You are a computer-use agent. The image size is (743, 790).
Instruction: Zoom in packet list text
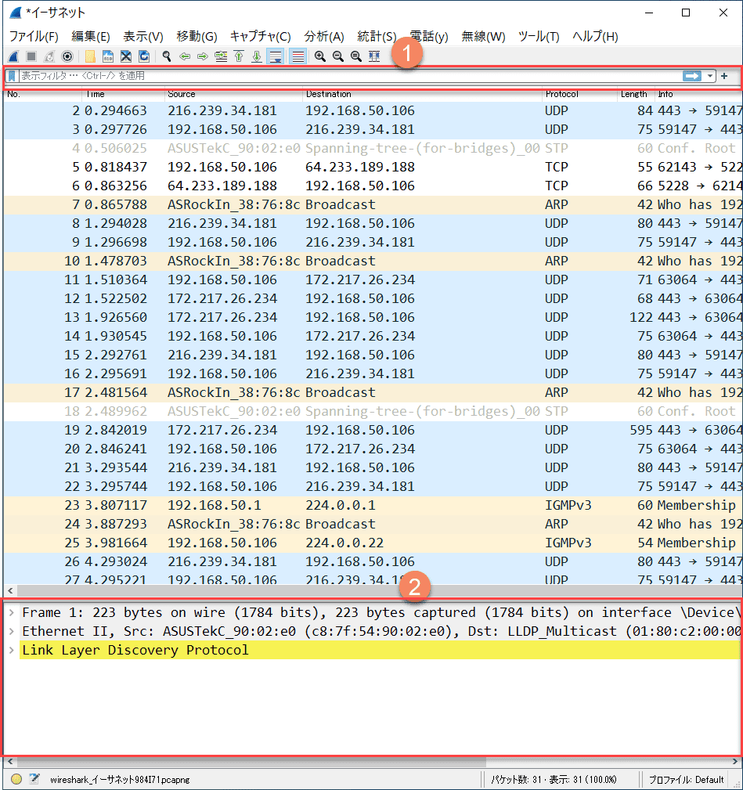pyautogui.click(x=320, y=56)
